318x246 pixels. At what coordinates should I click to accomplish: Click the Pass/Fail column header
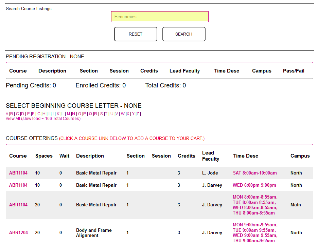coord(294,71)
